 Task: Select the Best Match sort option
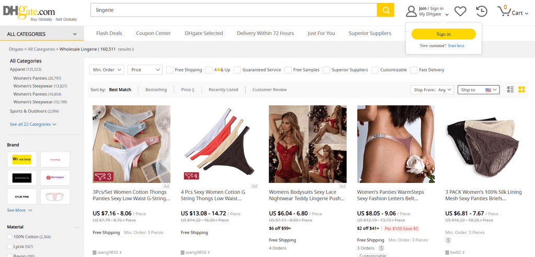coord(120,90)
